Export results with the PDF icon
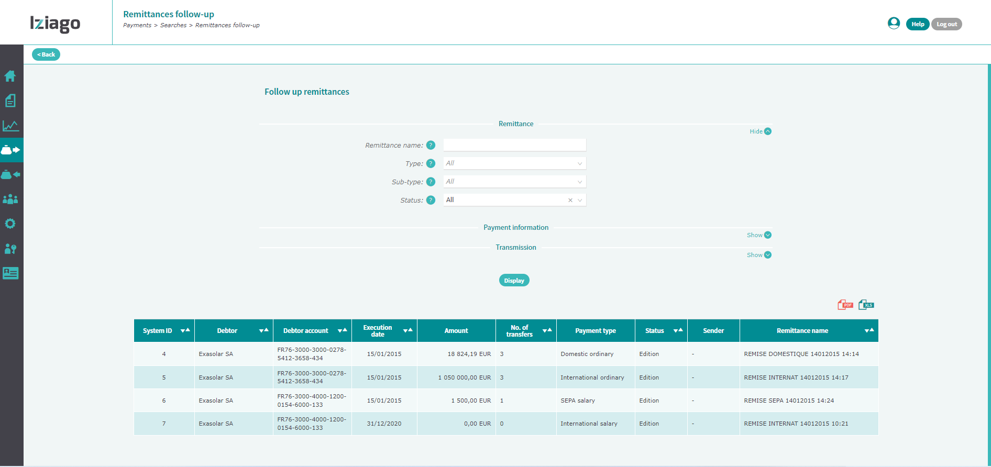This screenshot has height=467, width=991. [x=845, y=305]
